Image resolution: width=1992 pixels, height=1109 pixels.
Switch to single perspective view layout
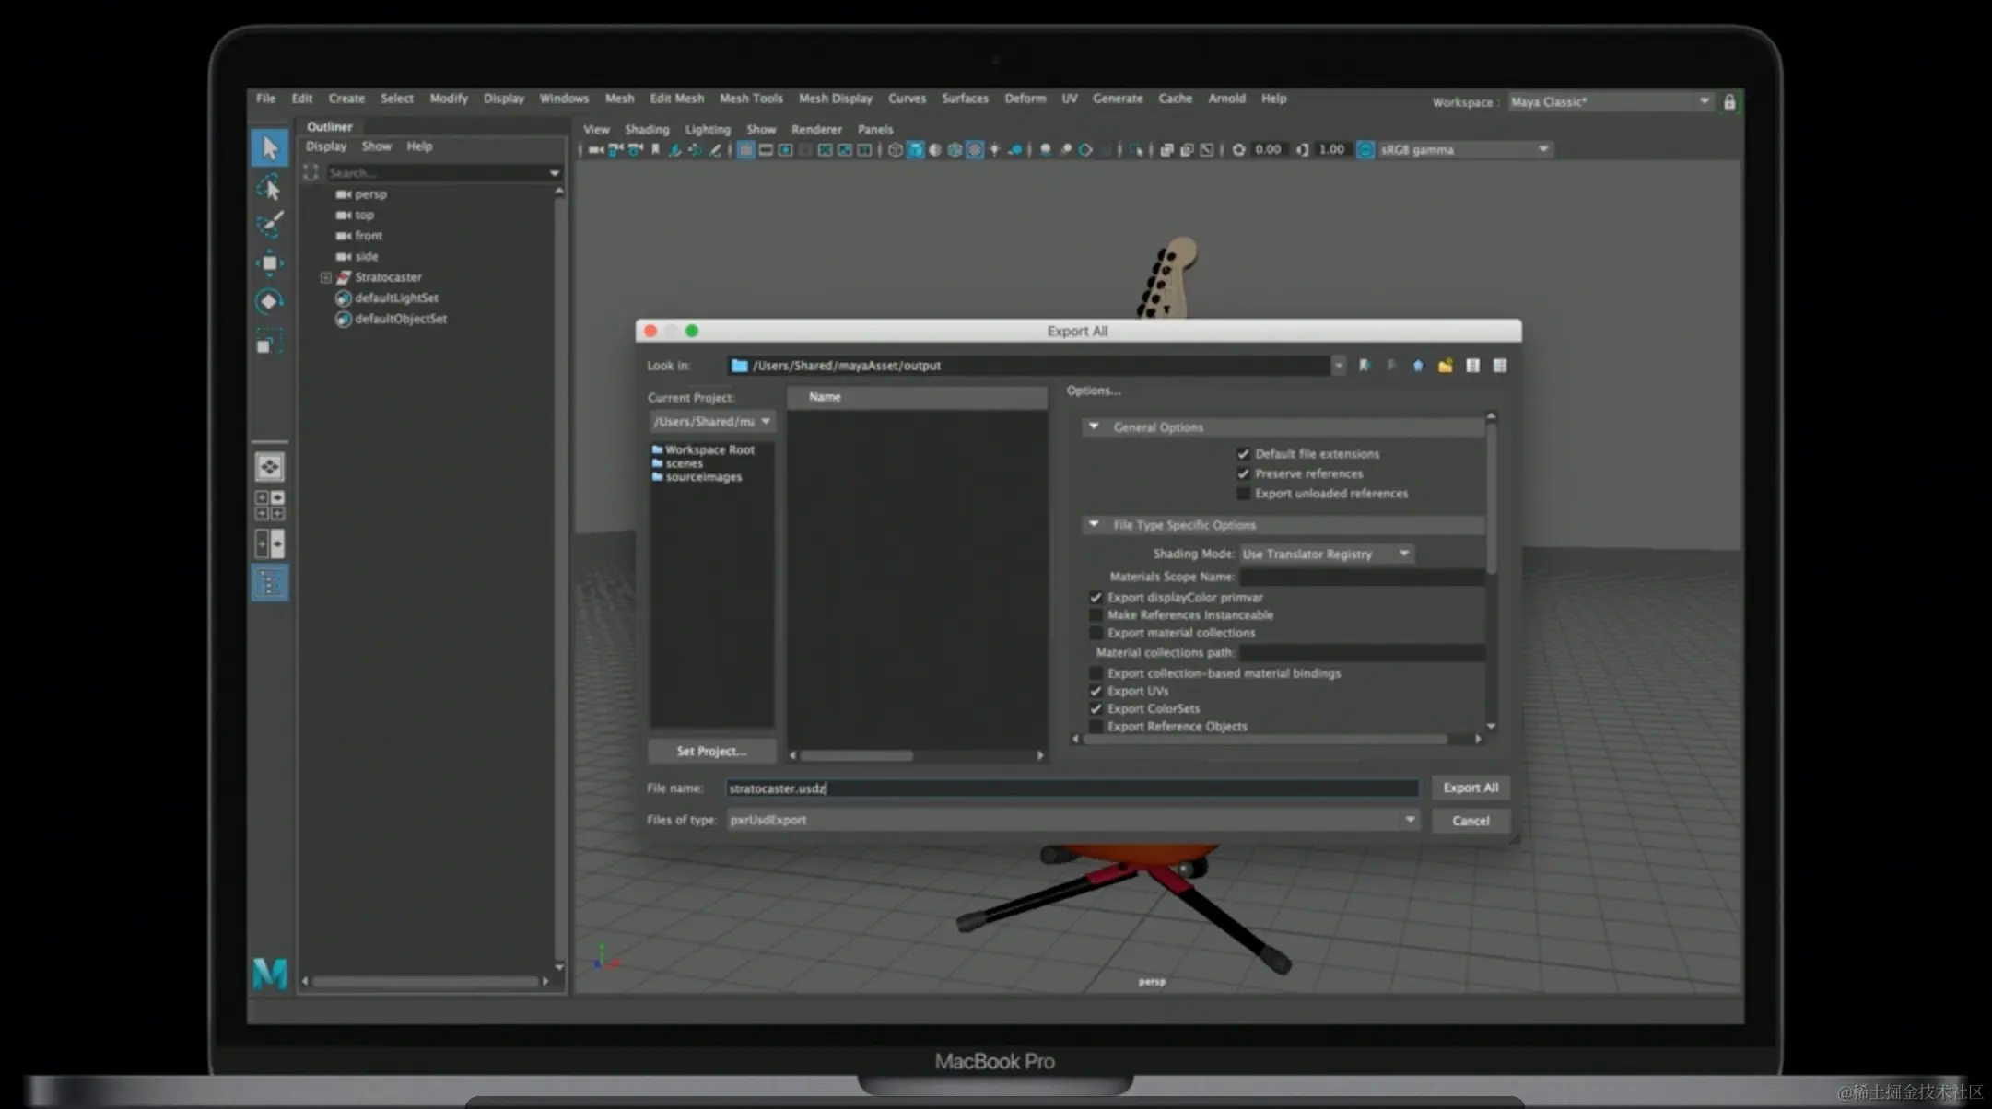(269, 467)
